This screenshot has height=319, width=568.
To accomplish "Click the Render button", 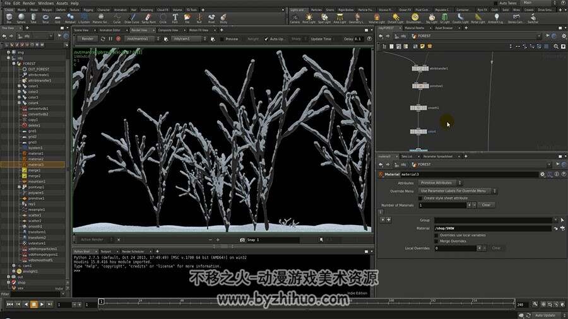I will (87, 38).
